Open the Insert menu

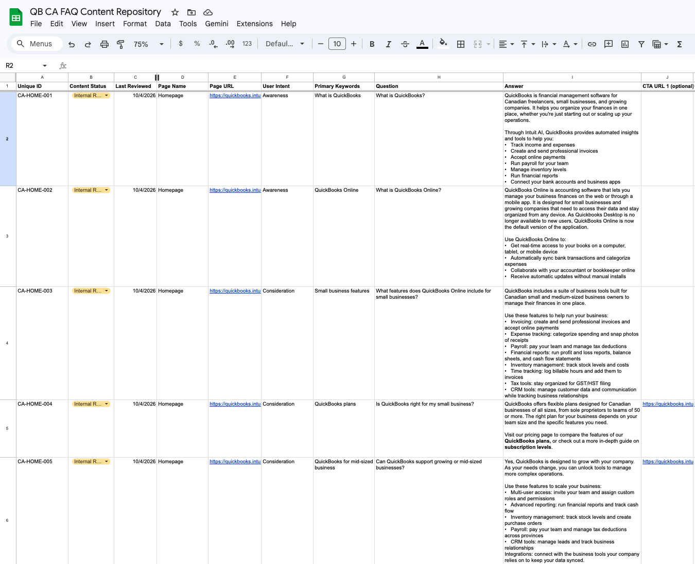click(x=105, y=24)
